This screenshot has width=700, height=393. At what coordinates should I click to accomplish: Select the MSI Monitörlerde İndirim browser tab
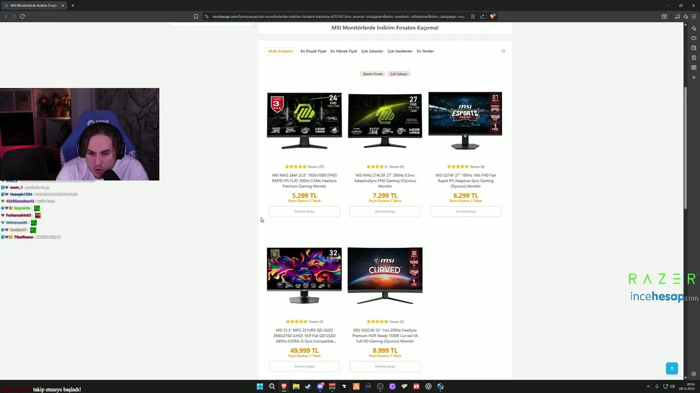pos(34,5)
